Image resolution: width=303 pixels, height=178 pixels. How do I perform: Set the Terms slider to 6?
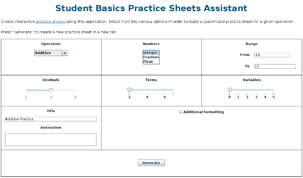pyautogui.click(x=165, y=90)
